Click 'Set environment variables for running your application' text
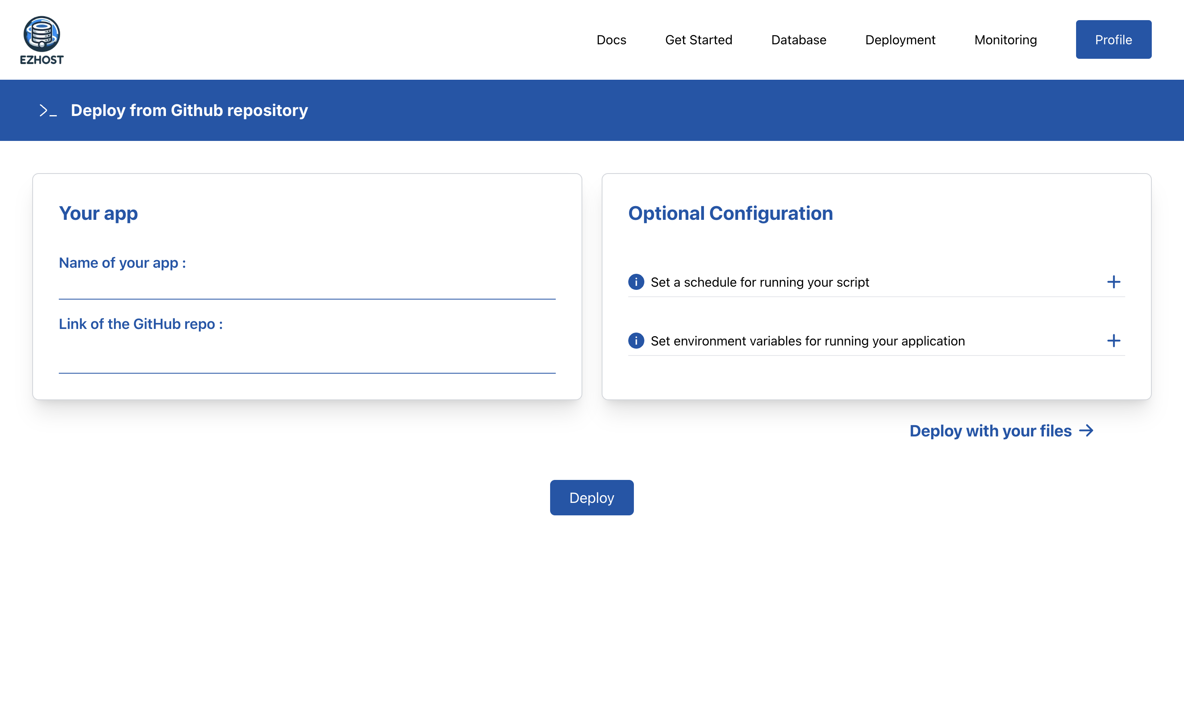Screen dimensions: 1184x707 pos(807,341)
